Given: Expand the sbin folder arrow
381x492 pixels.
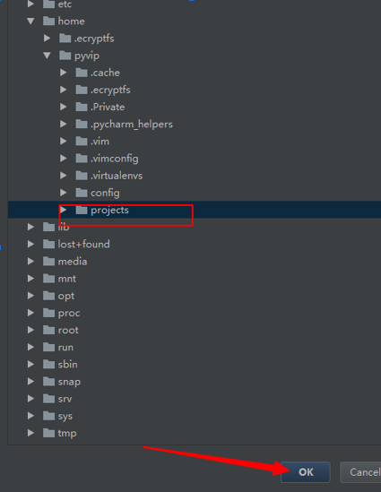Looking at the screenshot, I should coord(30,364).
